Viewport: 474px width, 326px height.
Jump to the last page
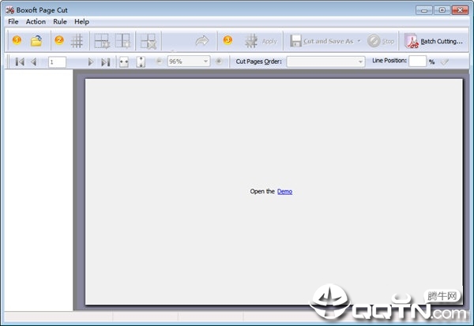point(105,62)
